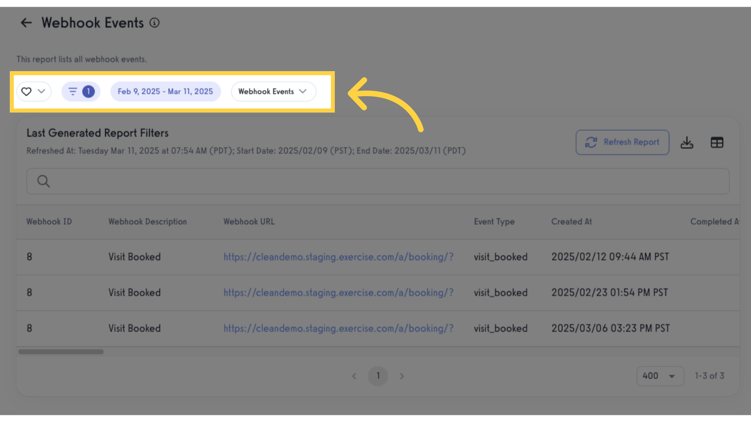The image size is (751, 422).
Task: Sort by Webhook ID column header
Action: click(49, 222)
